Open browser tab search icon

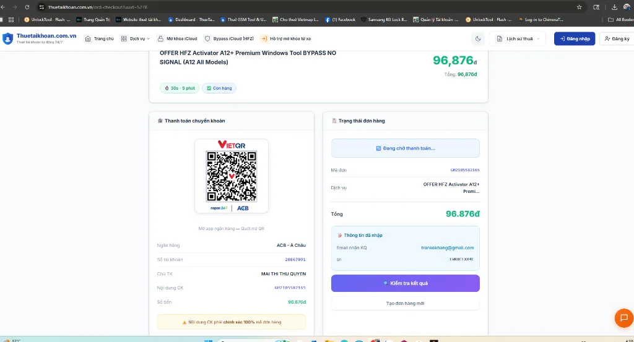coord(596,7)
